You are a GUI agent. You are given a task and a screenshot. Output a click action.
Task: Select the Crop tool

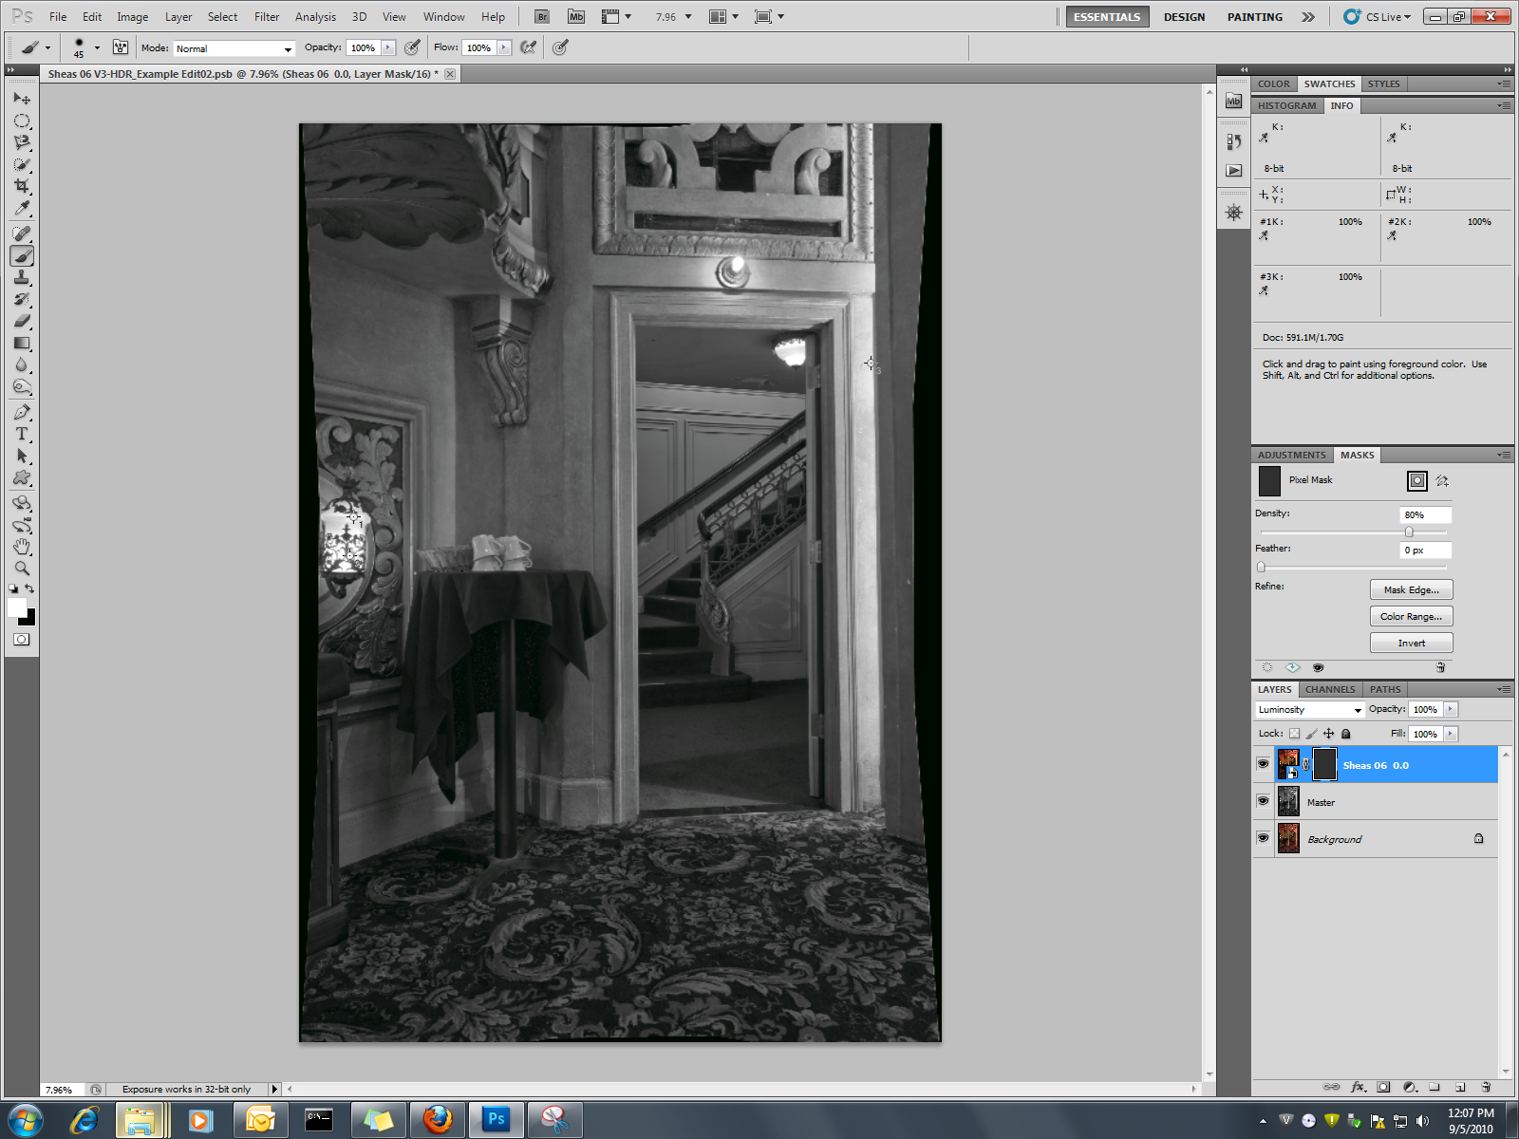click(x=22, y=186)
